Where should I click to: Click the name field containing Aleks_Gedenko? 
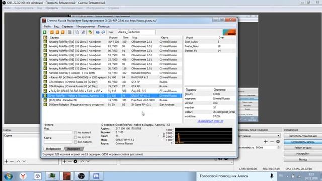pos(136,32)
